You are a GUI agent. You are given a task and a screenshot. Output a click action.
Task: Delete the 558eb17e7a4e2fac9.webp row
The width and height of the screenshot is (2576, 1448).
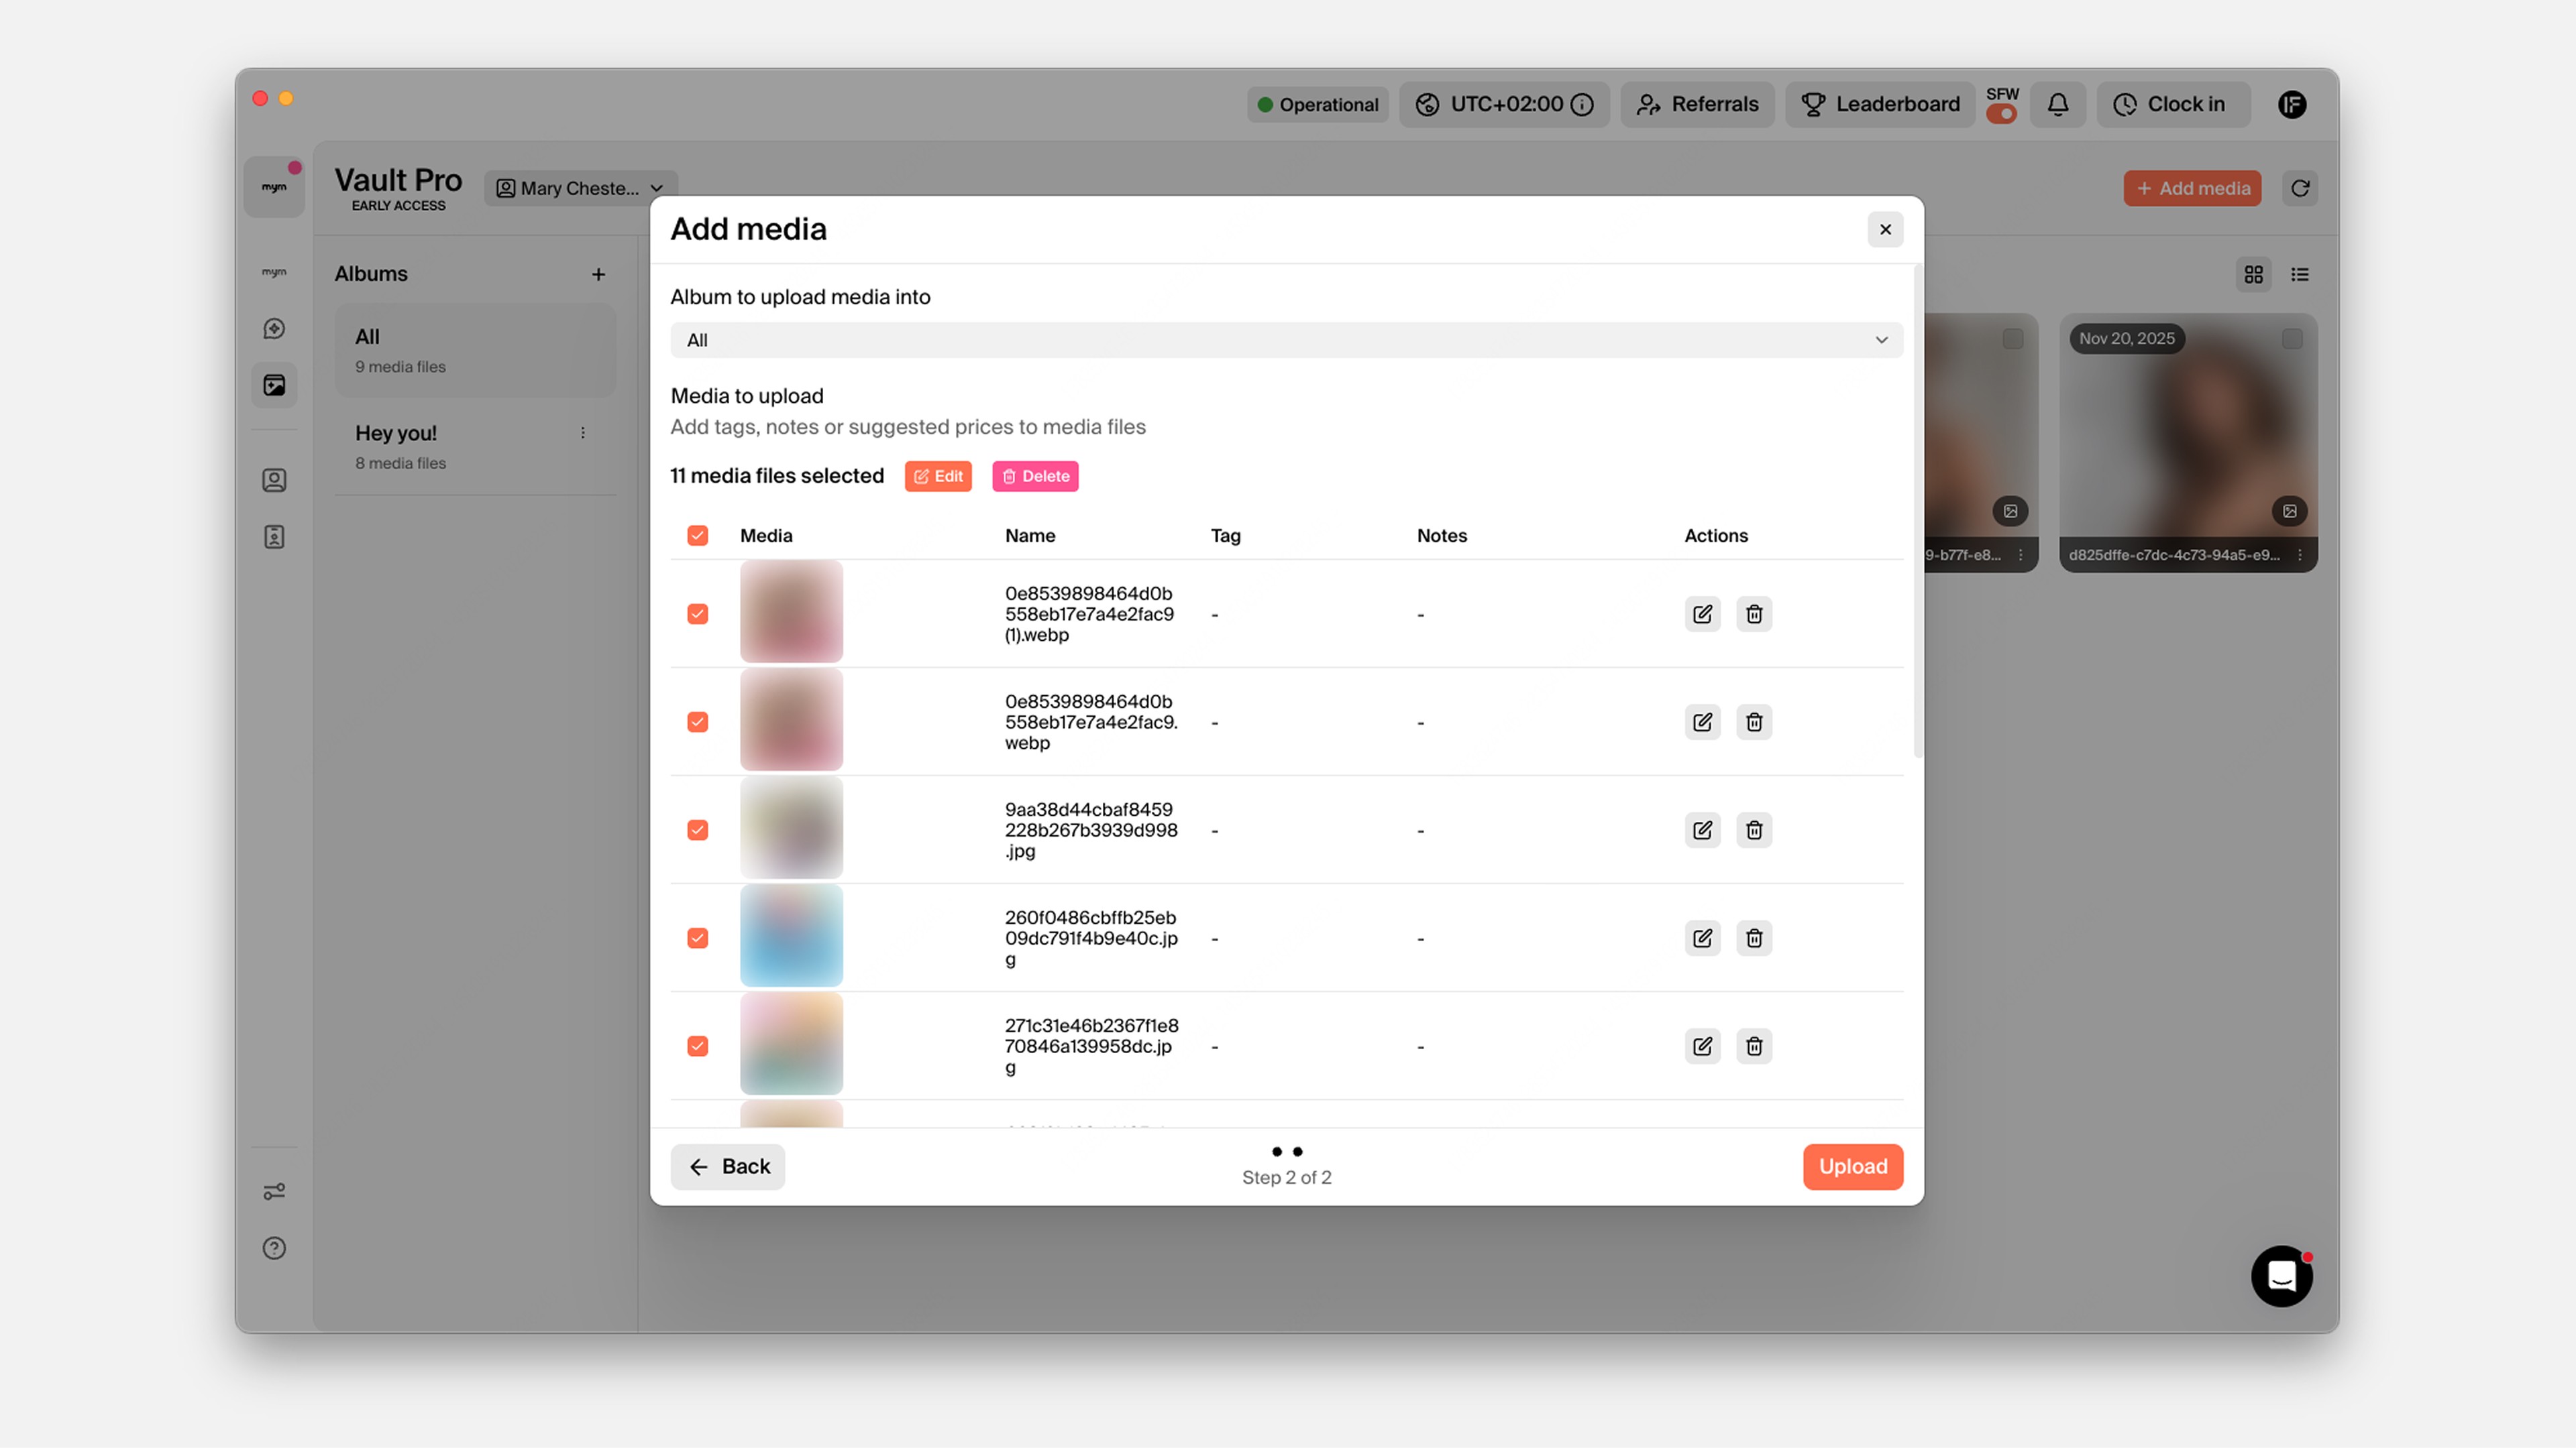point(1754,721)
